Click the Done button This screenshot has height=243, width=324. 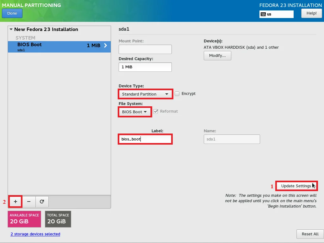point(12,13)
